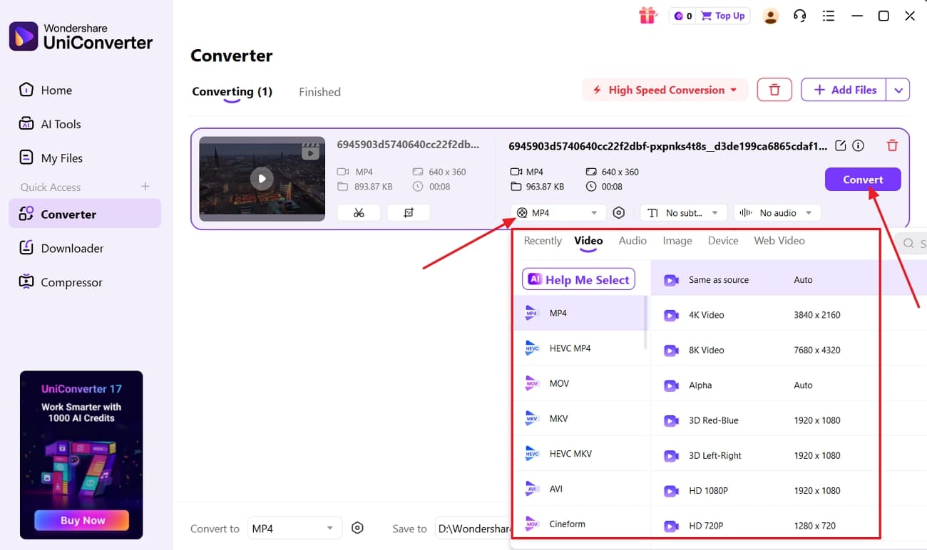Image resolution: width=927 pixels, height=550 pixels.
Task: Switch to the Recently format tab
Action: pos(543,241)
